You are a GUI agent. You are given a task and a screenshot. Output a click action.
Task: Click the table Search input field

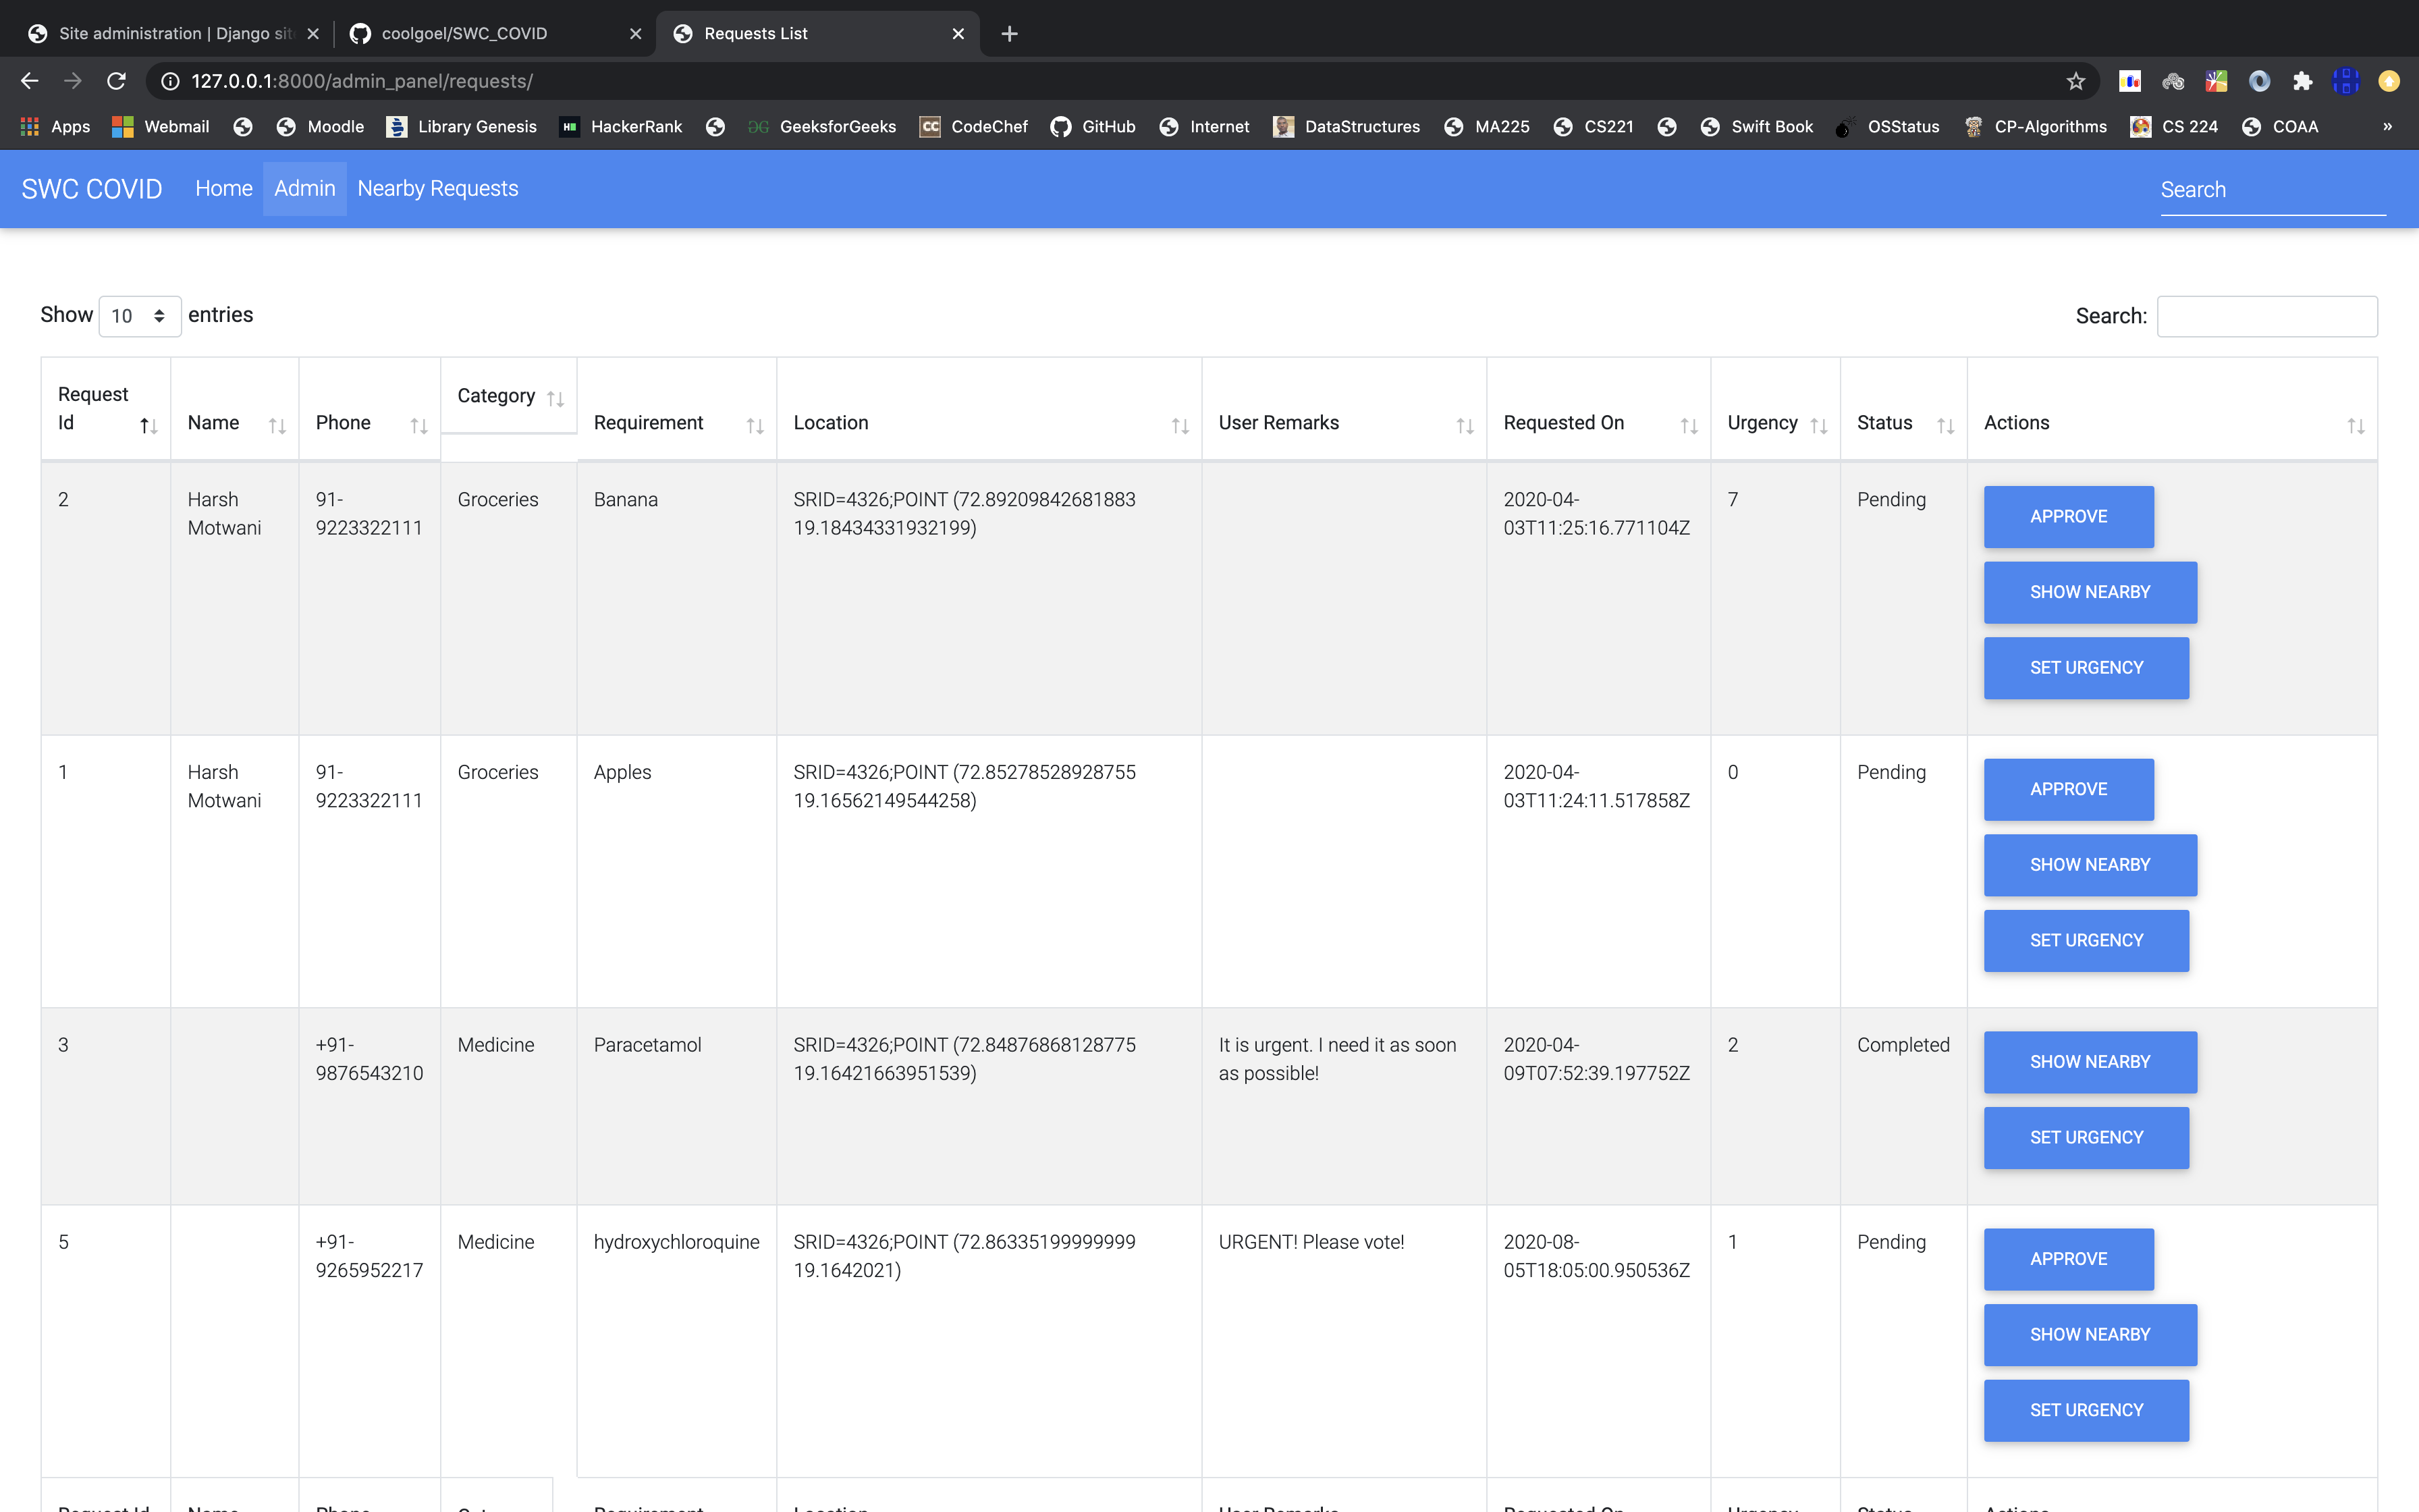(x=2266, y=316)
